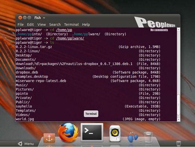The image size is (195, 147).
Task: Open the speaker music player dock icon
Action: 115,134
